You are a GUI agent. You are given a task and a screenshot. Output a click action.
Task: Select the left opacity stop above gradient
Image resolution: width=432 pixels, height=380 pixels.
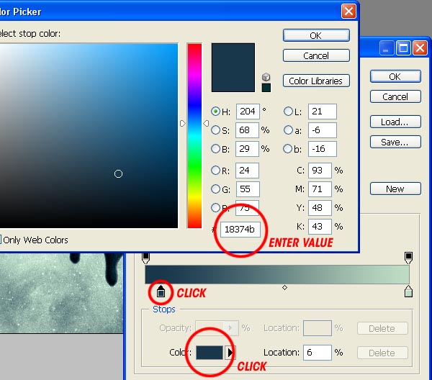145,258
